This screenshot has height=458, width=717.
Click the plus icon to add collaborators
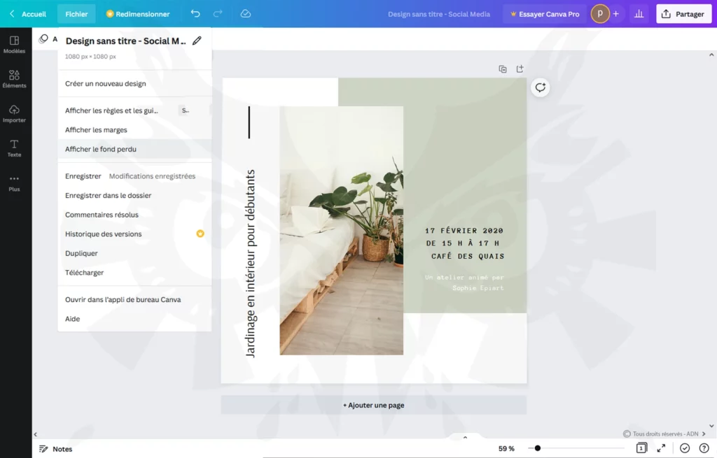[616, 14]
